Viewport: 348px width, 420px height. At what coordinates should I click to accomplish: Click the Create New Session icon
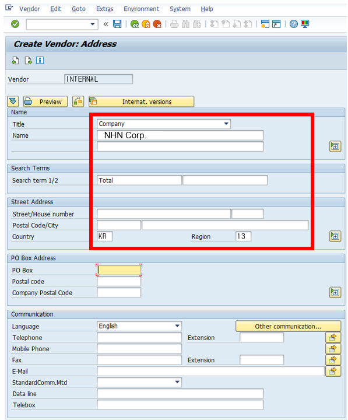(x=265, y=24)
